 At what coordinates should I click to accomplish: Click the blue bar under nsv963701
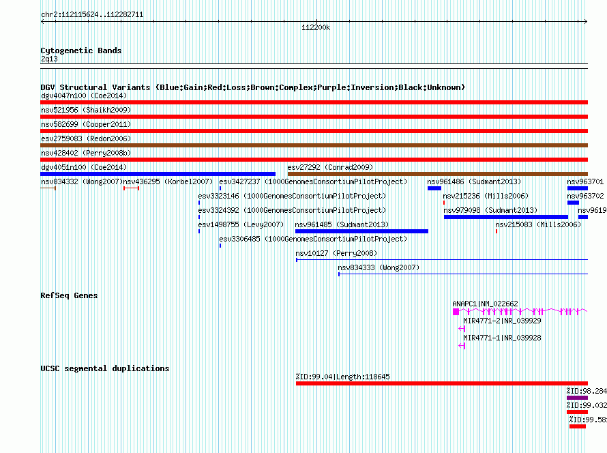pos(578,188)
